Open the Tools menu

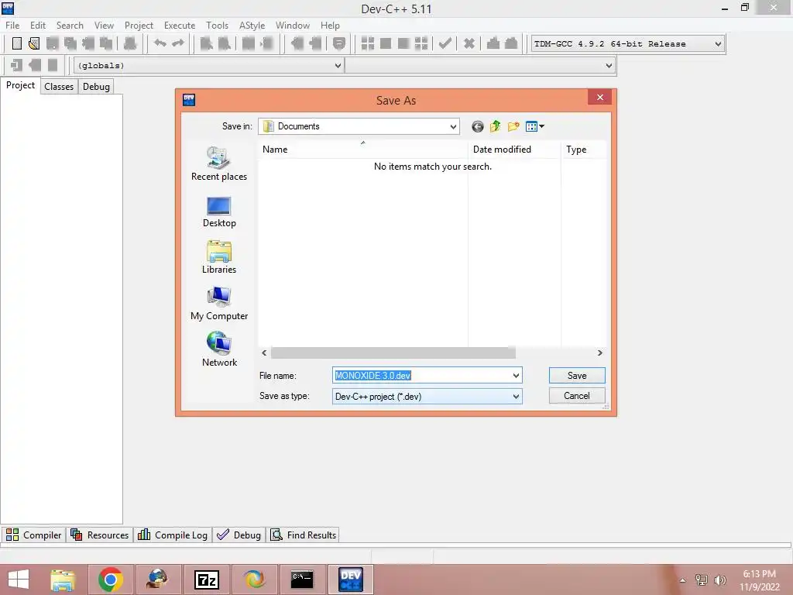[217, 26]
